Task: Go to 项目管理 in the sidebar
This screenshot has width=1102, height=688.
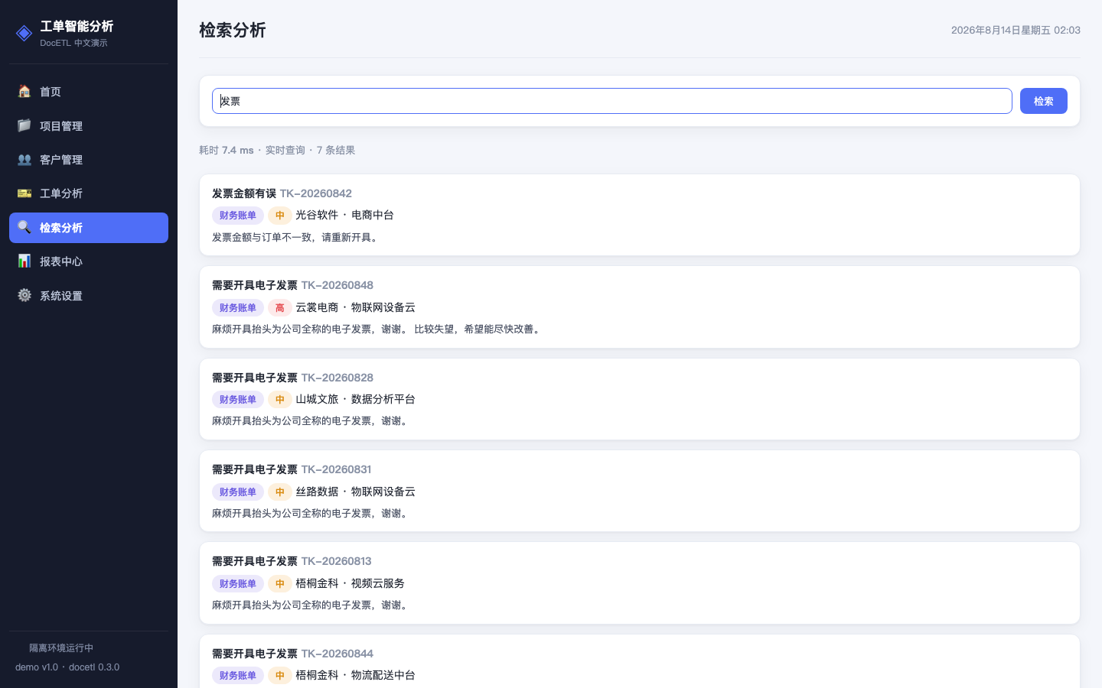Action: point(89,125)
